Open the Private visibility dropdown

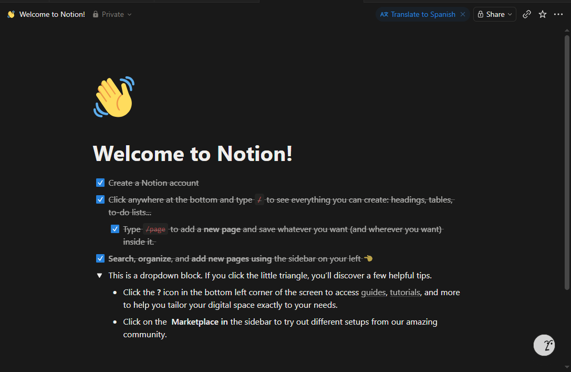click(x=112, y=14)
